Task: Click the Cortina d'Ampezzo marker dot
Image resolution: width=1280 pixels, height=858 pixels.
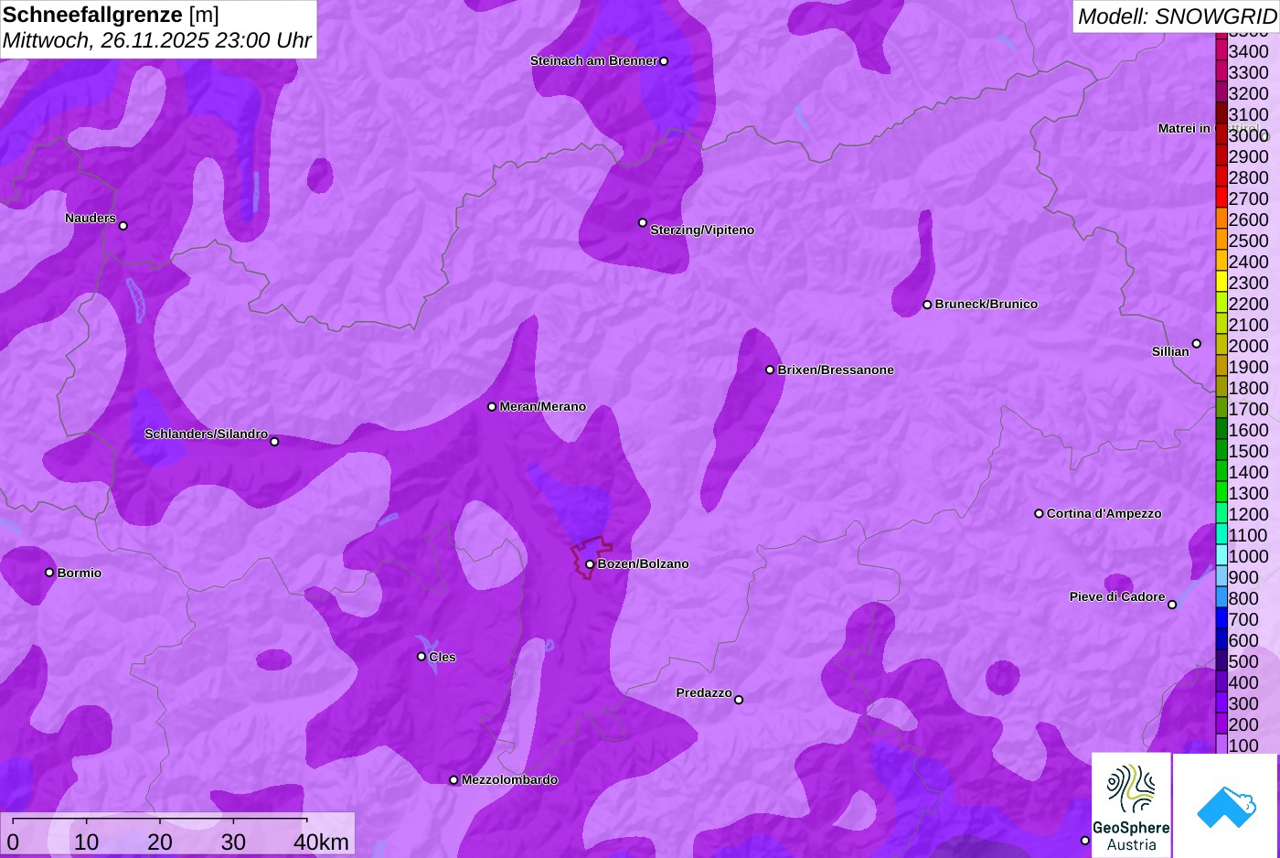Action: (x=1039, y=513)
